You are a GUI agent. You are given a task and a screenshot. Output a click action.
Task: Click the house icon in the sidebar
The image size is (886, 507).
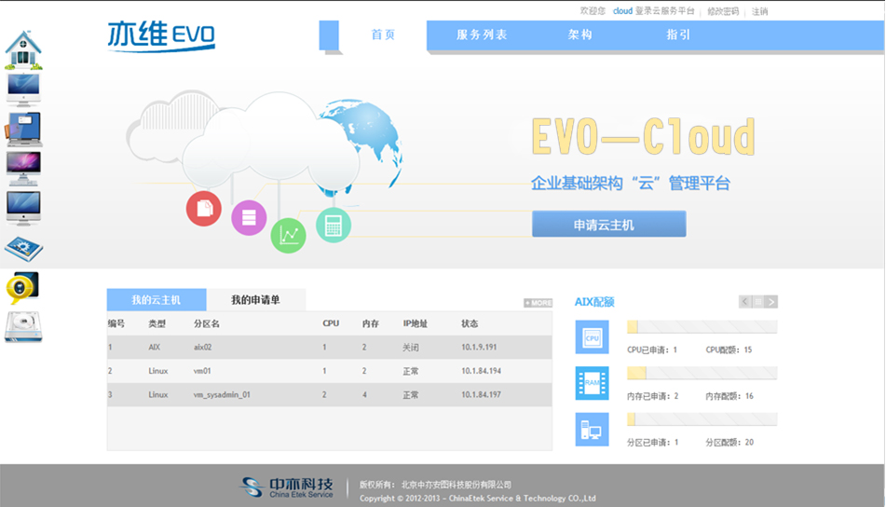tap(22, 50)
